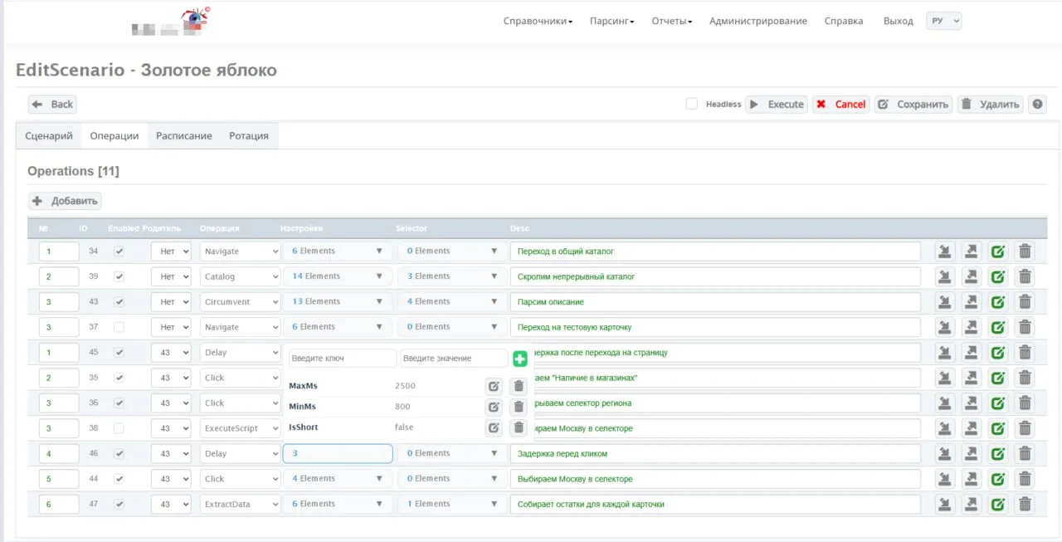Open the Парсинг menu
Screen dimensions: 1062x542
tap(611, 21)
